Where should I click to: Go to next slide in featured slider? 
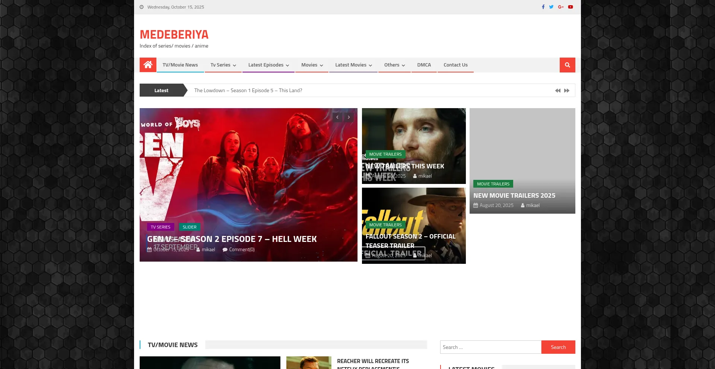(x=349, y=117)
